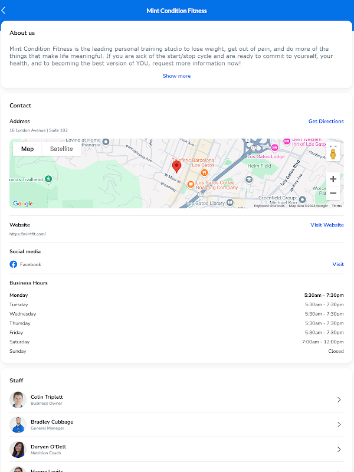Visit the Facebook page link
This screenshot has height=472, width=354.
[338, 264]
